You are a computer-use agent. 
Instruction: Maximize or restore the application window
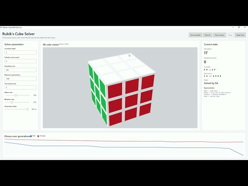click(x=239, y=28)
